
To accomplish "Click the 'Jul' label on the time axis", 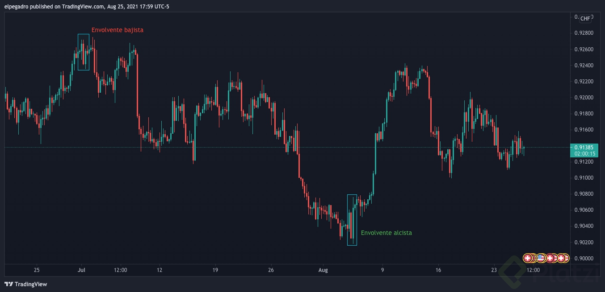I will [x=82, y=270].
